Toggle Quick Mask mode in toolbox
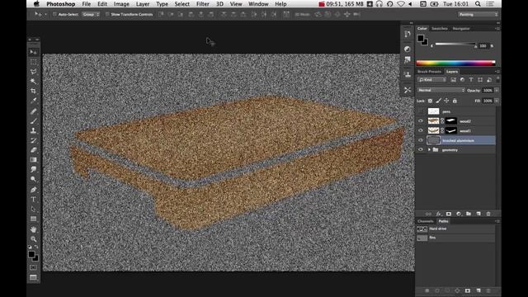 pyautogui.click(x=33, y=267)
